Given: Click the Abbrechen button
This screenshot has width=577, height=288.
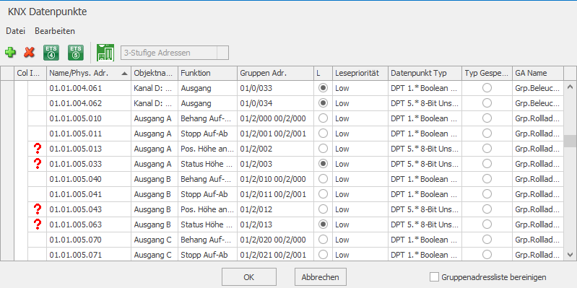Looking at the screenshot, I should click(x=320, y=277).
